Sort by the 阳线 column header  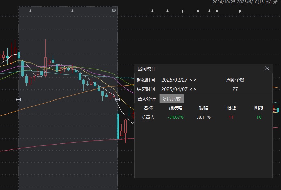[231, 108]
